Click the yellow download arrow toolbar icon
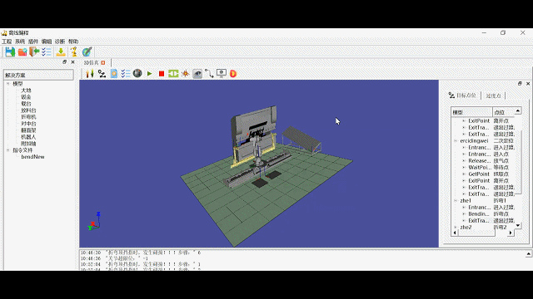The width and height of the screenshot is (533, 299). [x=61, y=51]
